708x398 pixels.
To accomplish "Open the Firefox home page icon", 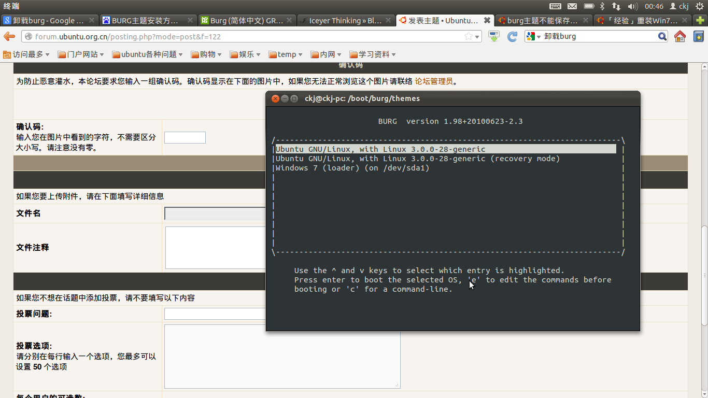I will [x=680, y=36].
